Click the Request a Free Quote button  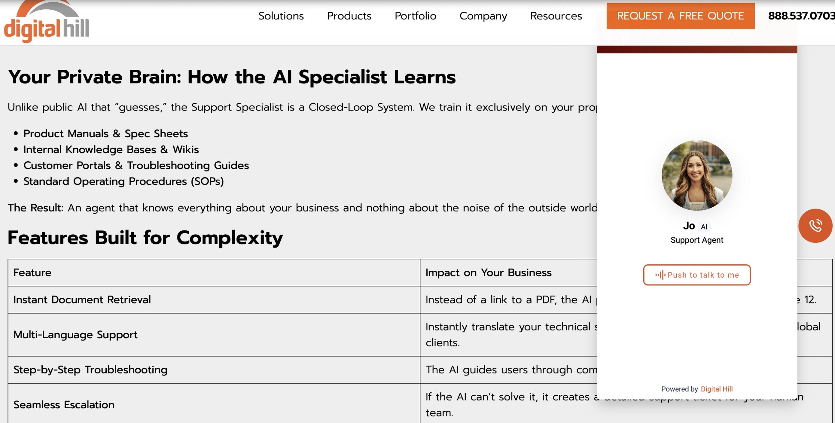680,16
